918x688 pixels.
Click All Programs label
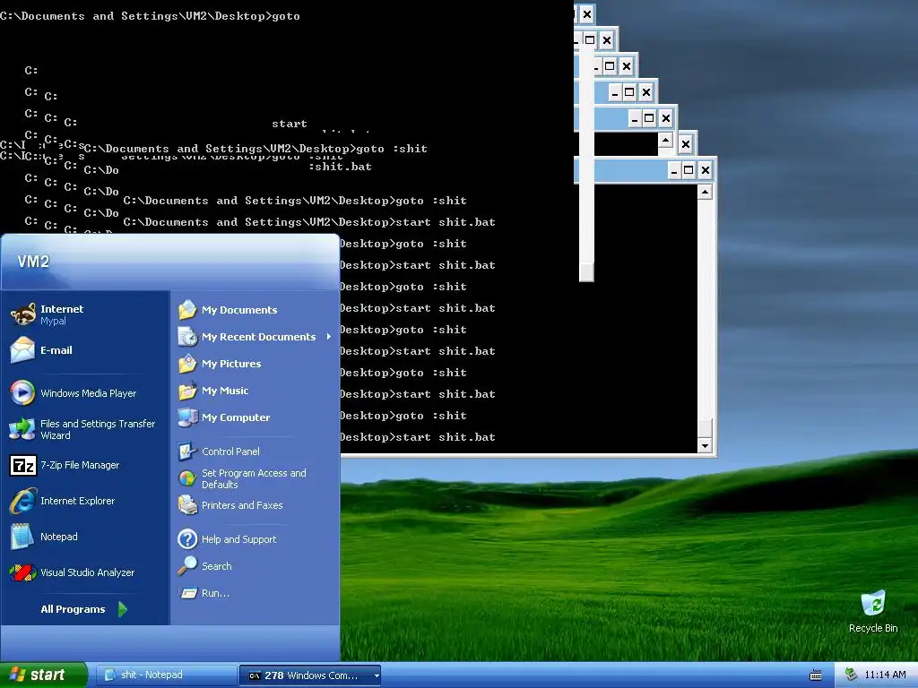click(x=74, y=609)
